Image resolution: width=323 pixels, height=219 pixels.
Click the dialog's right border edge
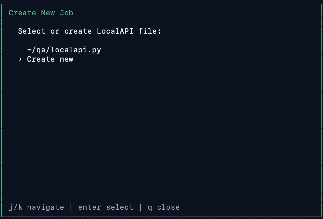coord(321,109)
